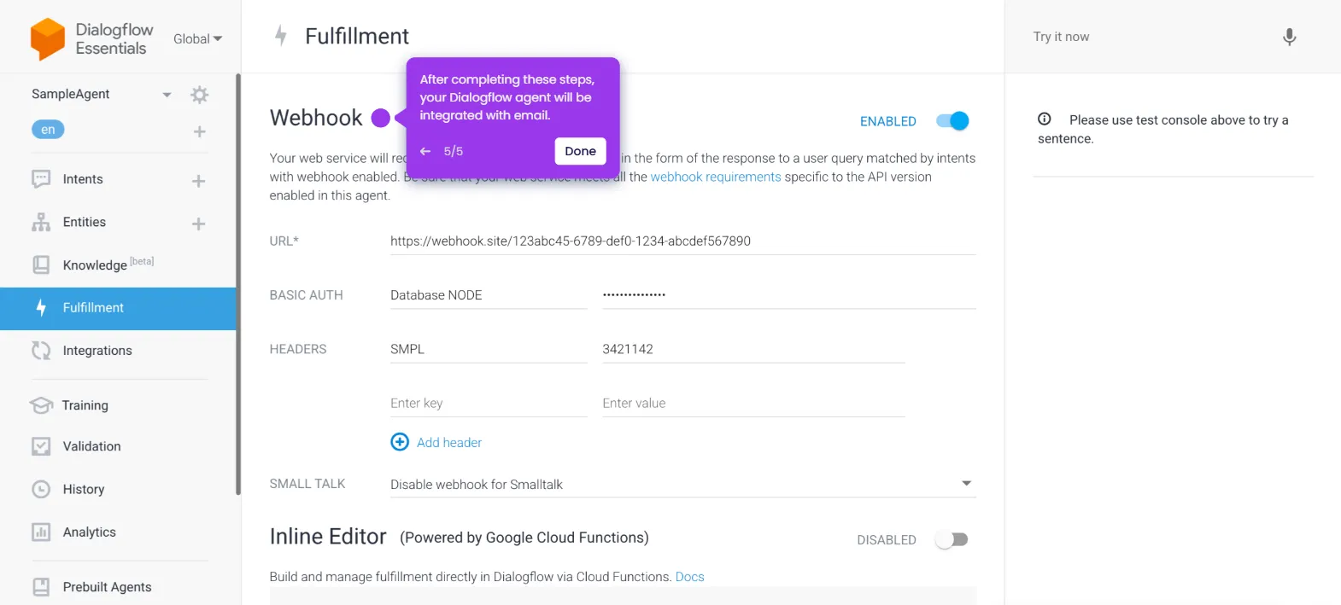Click the sidebar vertical scrollbar
This screenshot has height=605, width=1341.
tap(238, 284)
